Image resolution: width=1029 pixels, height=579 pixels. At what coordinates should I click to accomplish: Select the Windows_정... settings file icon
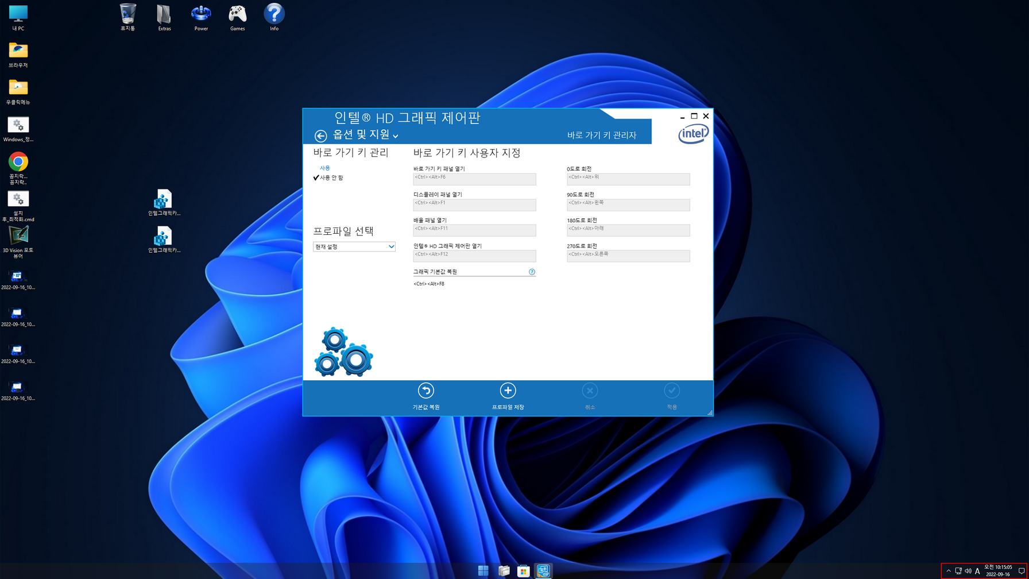point(18,129)
